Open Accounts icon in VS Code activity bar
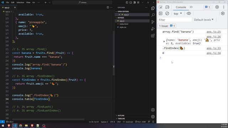Viewport: 228px width, 128px height. [153, 110]
